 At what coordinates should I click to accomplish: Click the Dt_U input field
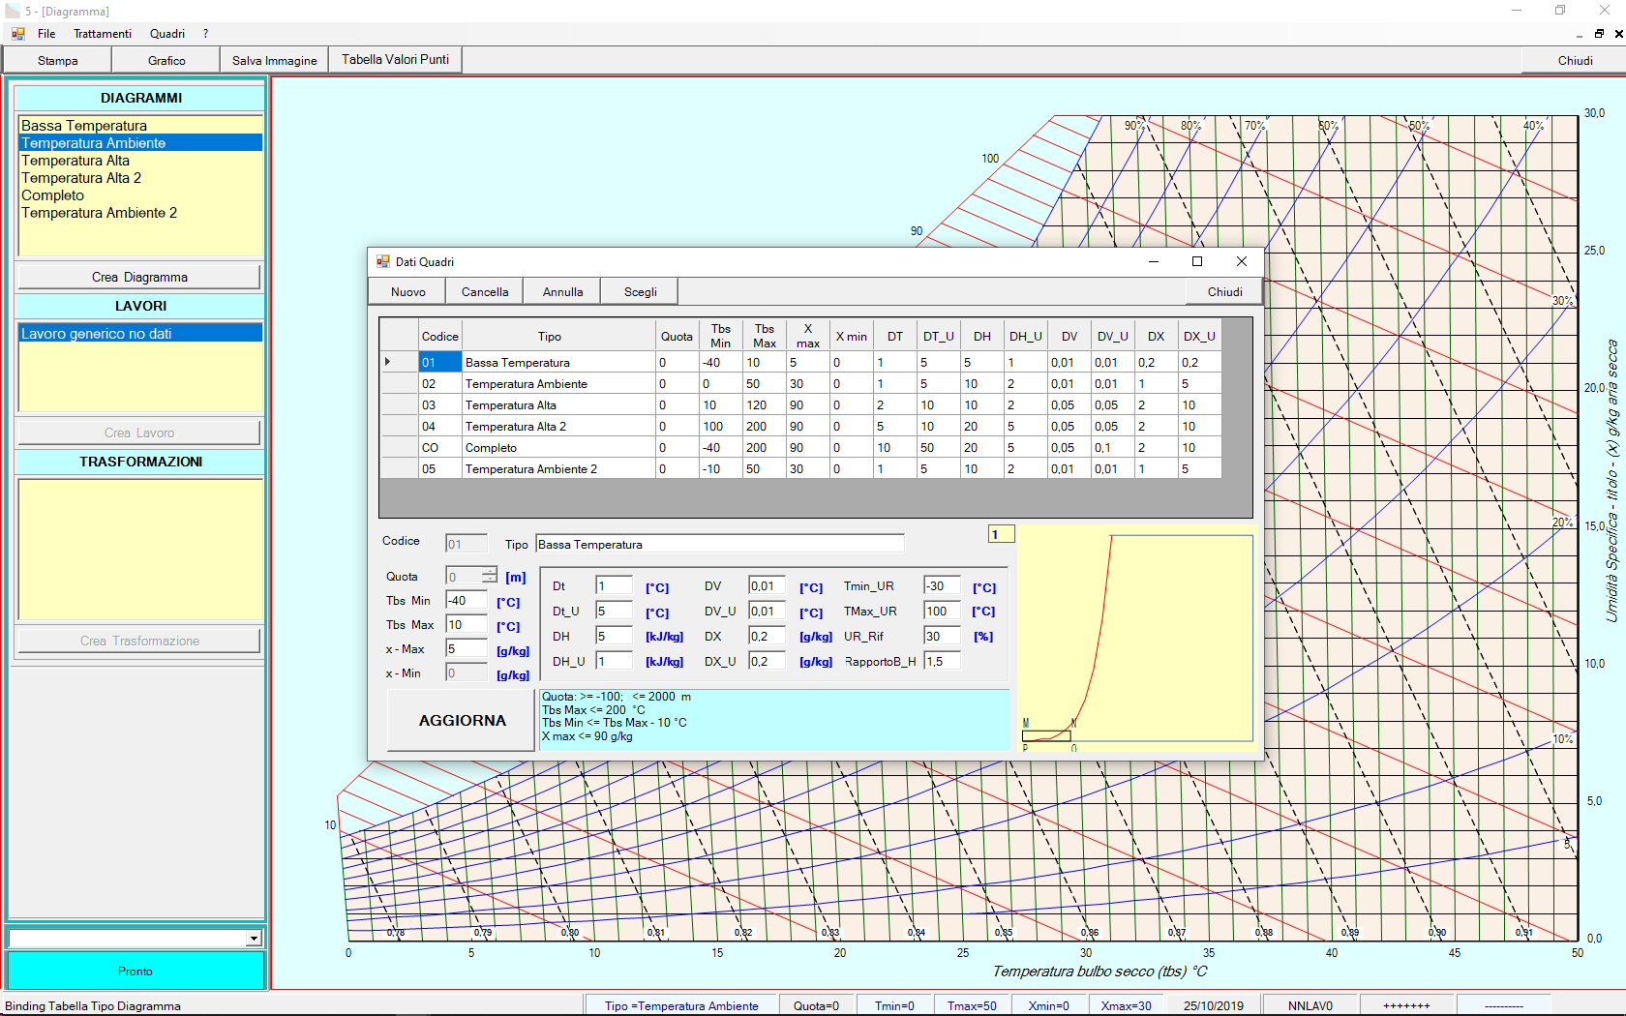coord(613,611)
